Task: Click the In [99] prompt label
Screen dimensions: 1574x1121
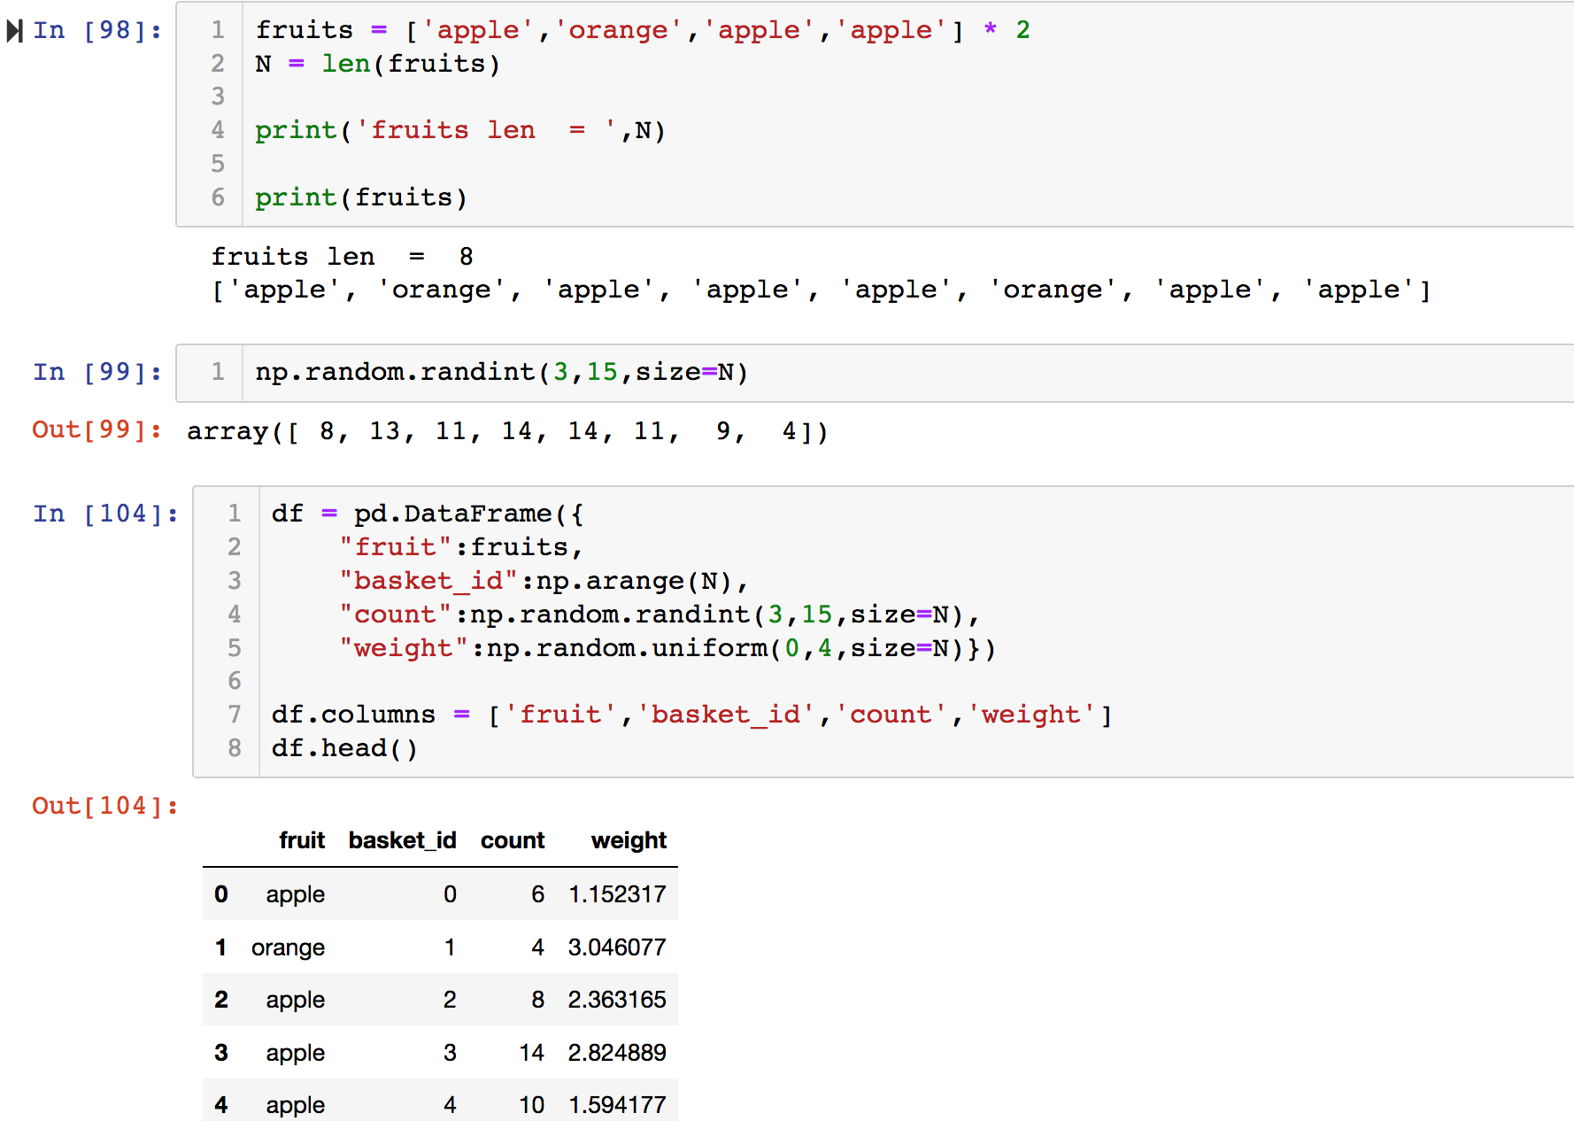Action: pos(97,373)
